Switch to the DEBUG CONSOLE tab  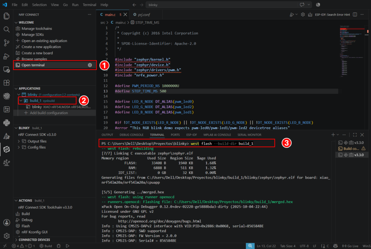pyautogui.click(x=131, y=135)
